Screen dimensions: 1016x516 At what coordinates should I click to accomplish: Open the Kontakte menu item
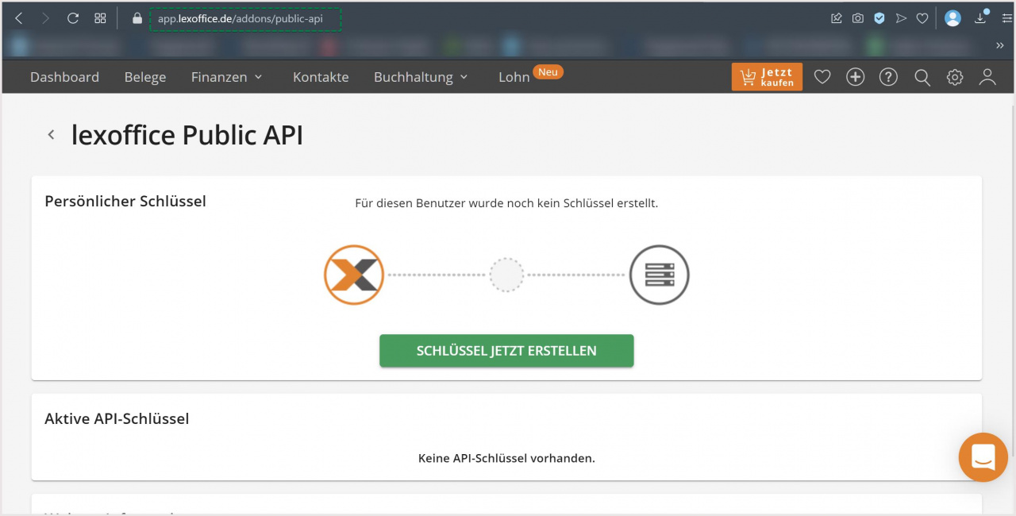[321, 77]
